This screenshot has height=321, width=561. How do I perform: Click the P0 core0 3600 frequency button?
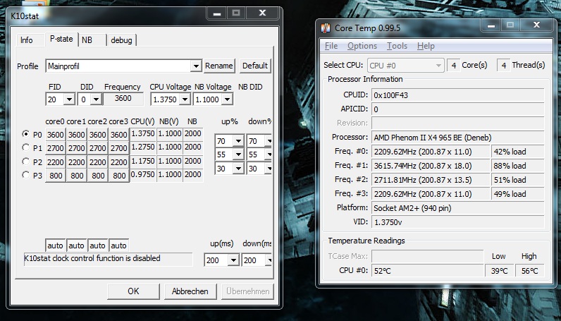(56, 135)
